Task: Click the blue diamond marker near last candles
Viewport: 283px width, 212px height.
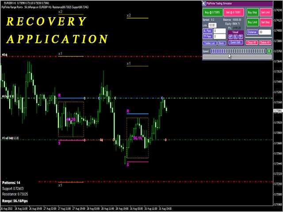Action: 162,98
